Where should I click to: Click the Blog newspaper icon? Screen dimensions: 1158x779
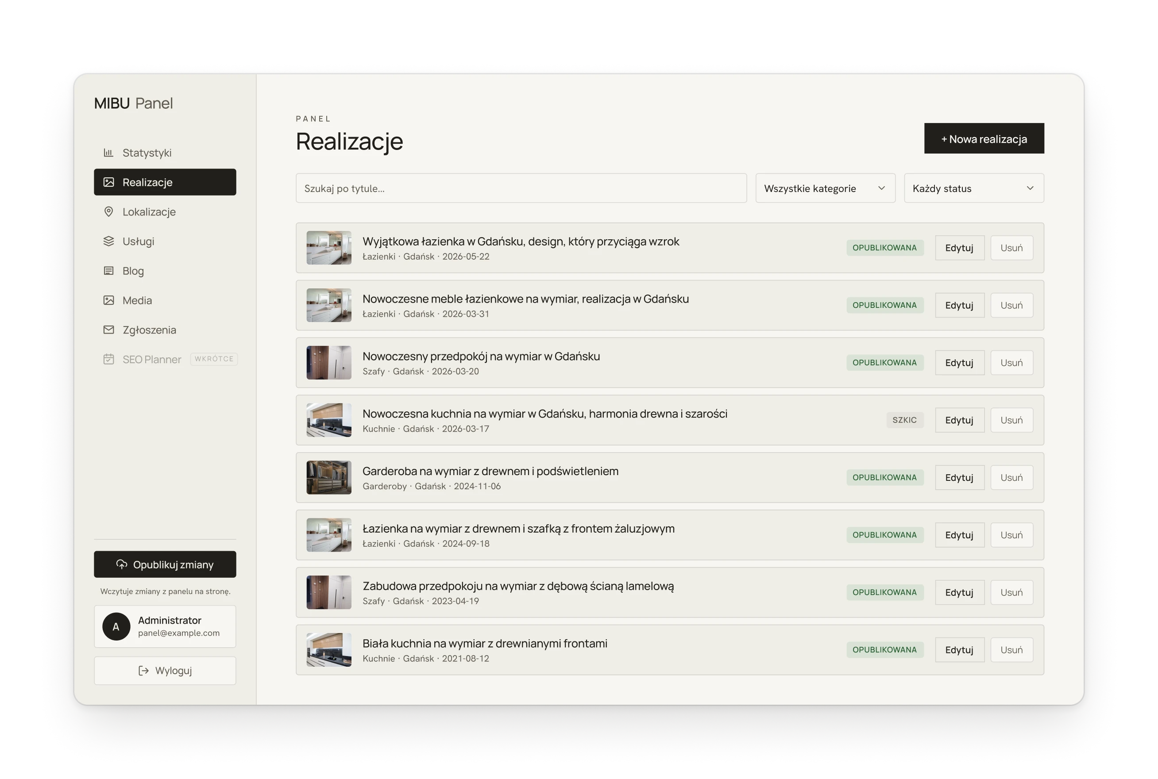click(108, 271)
